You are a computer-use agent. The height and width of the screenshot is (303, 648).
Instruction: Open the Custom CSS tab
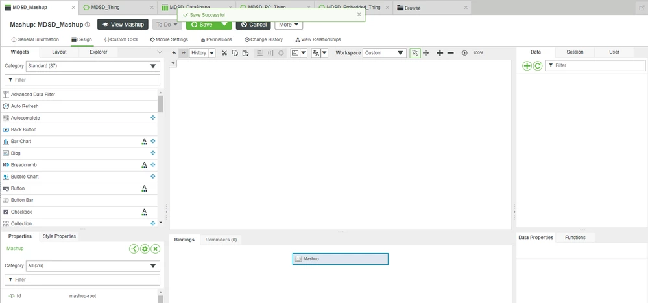coord(121,39)
